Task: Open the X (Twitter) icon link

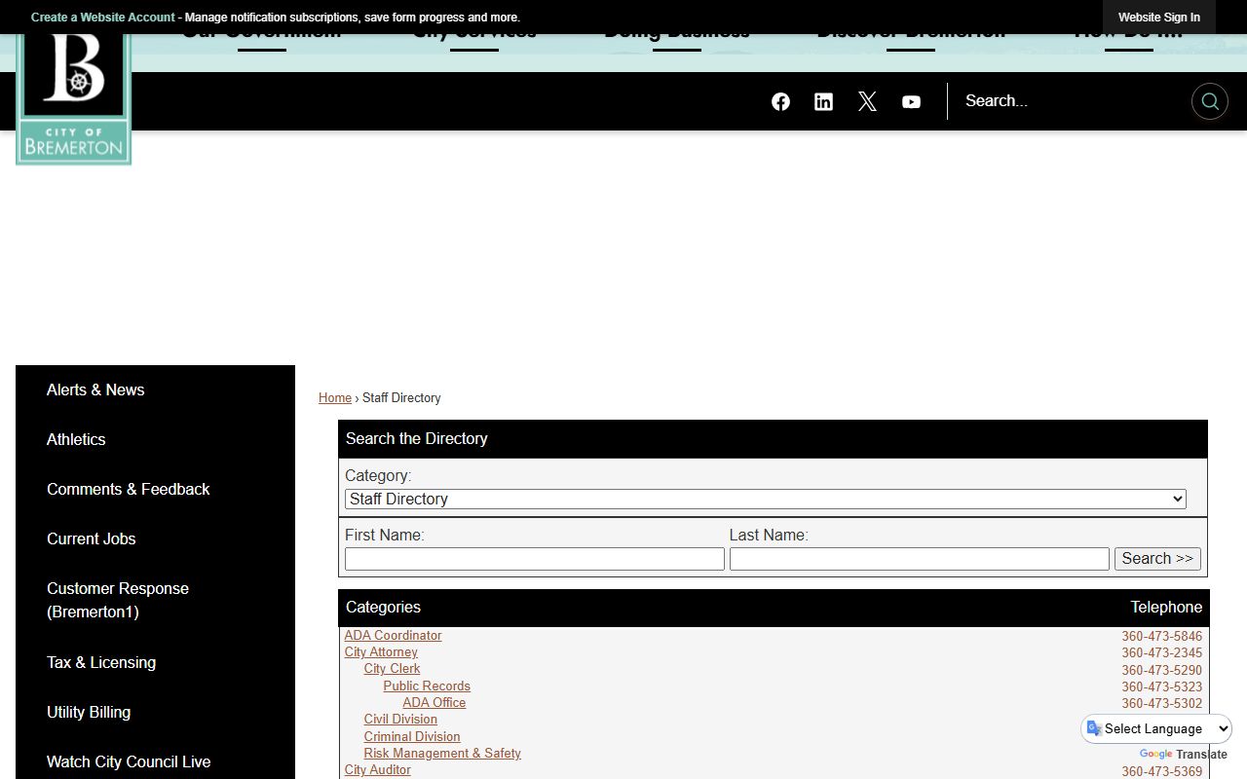Action: 867,101
